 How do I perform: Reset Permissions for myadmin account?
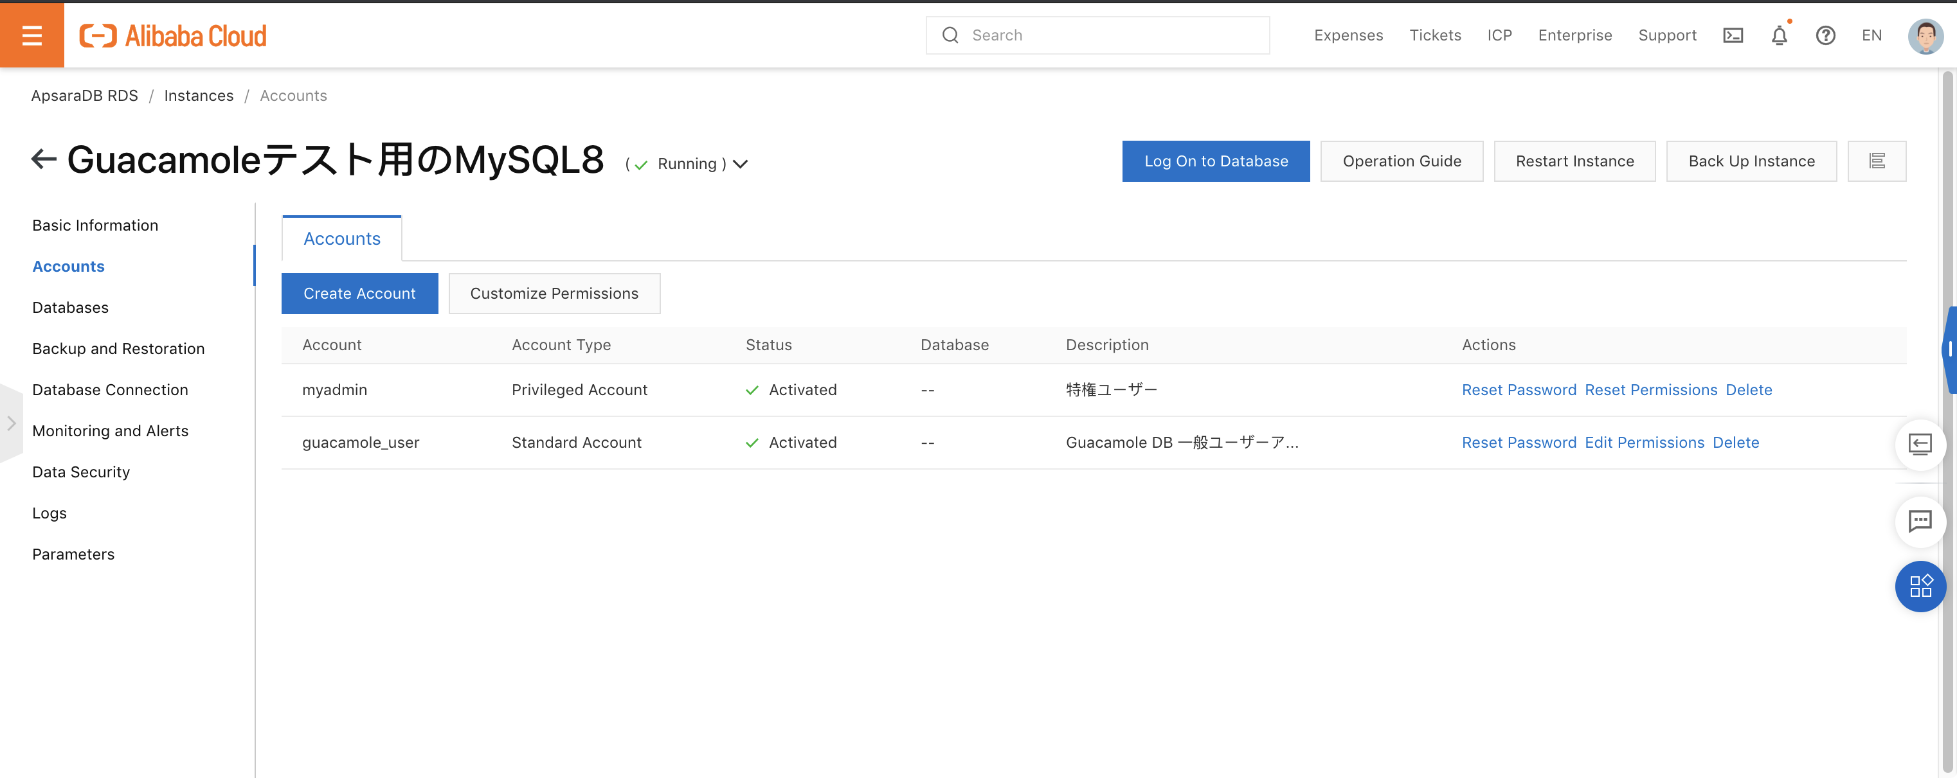click(1651, 390)
